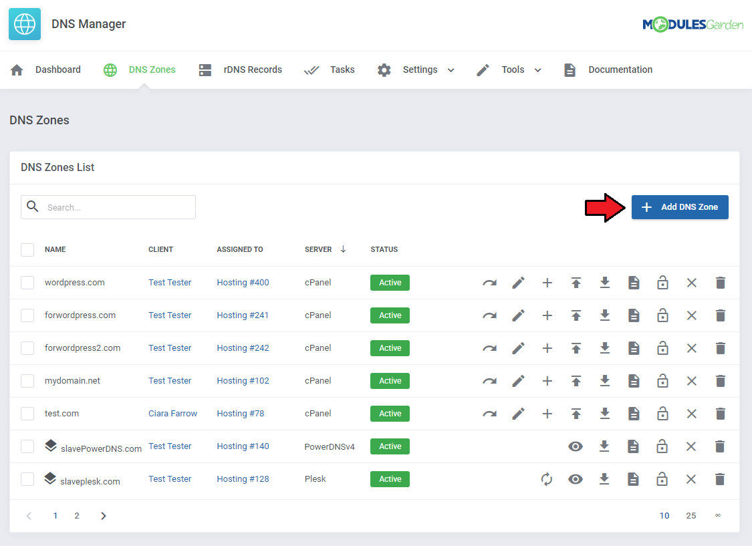This screenshot has height=546, width=752.
Task: Click the trash icon for forwordpress.com
Action: (720, 315)
